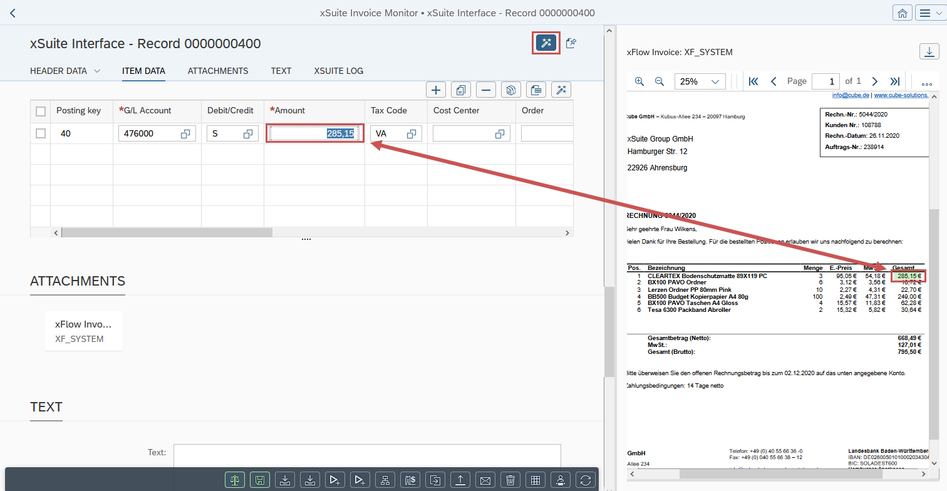The image size is (947, 491).
Task: Zoom in on the invoice preview
Action: (639, 81)
